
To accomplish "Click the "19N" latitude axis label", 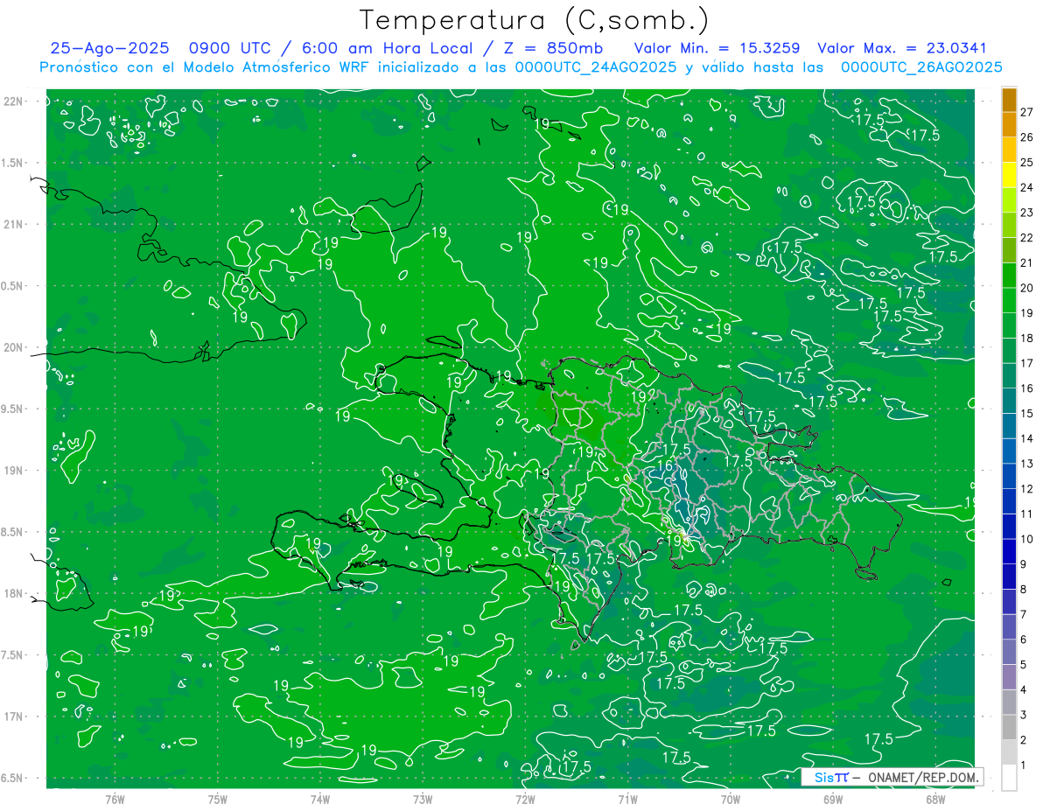I will click(12, 471).
